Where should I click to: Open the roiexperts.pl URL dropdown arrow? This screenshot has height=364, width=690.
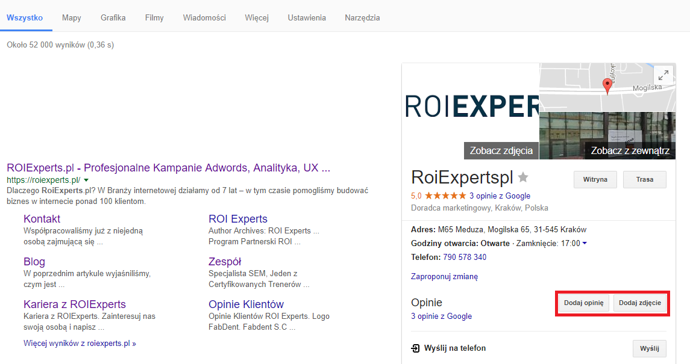click(86, 180)
